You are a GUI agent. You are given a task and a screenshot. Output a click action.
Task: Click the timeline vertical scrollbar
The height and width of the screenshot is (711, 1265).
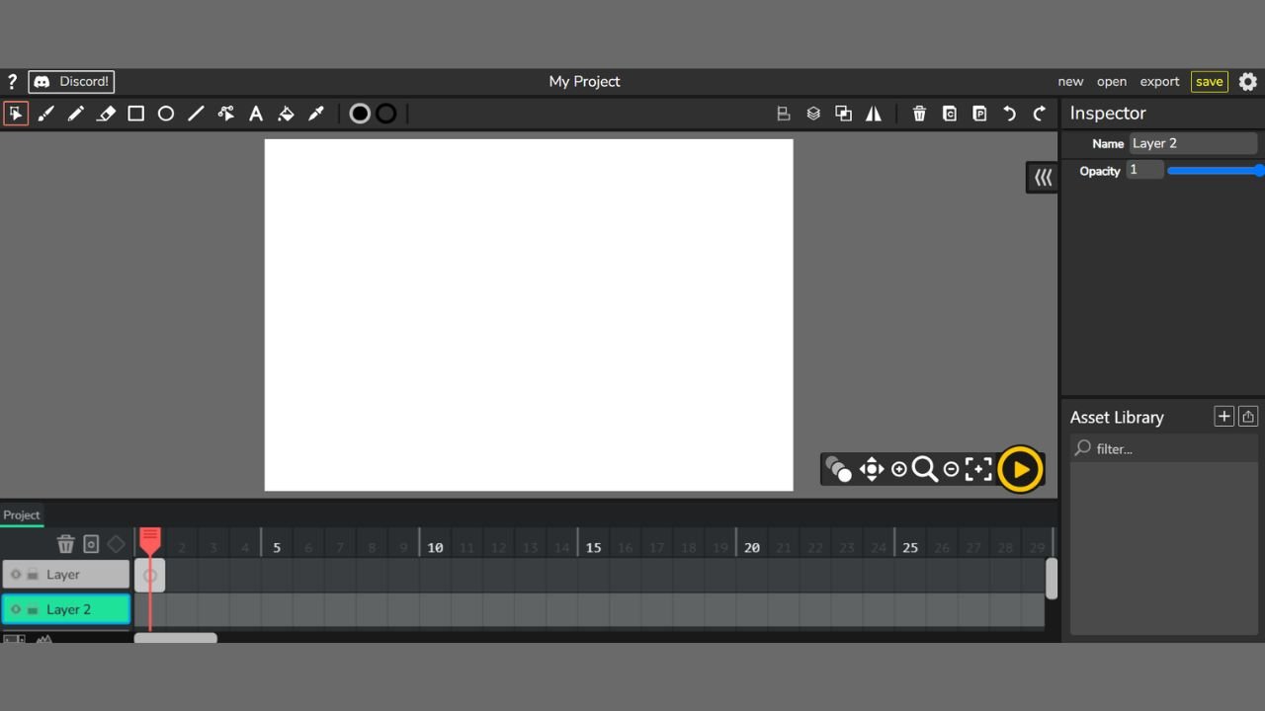[1052, 579]
